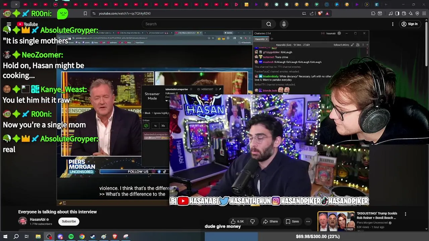Open the YouTube guide hamburger menu

click(9, 24)
